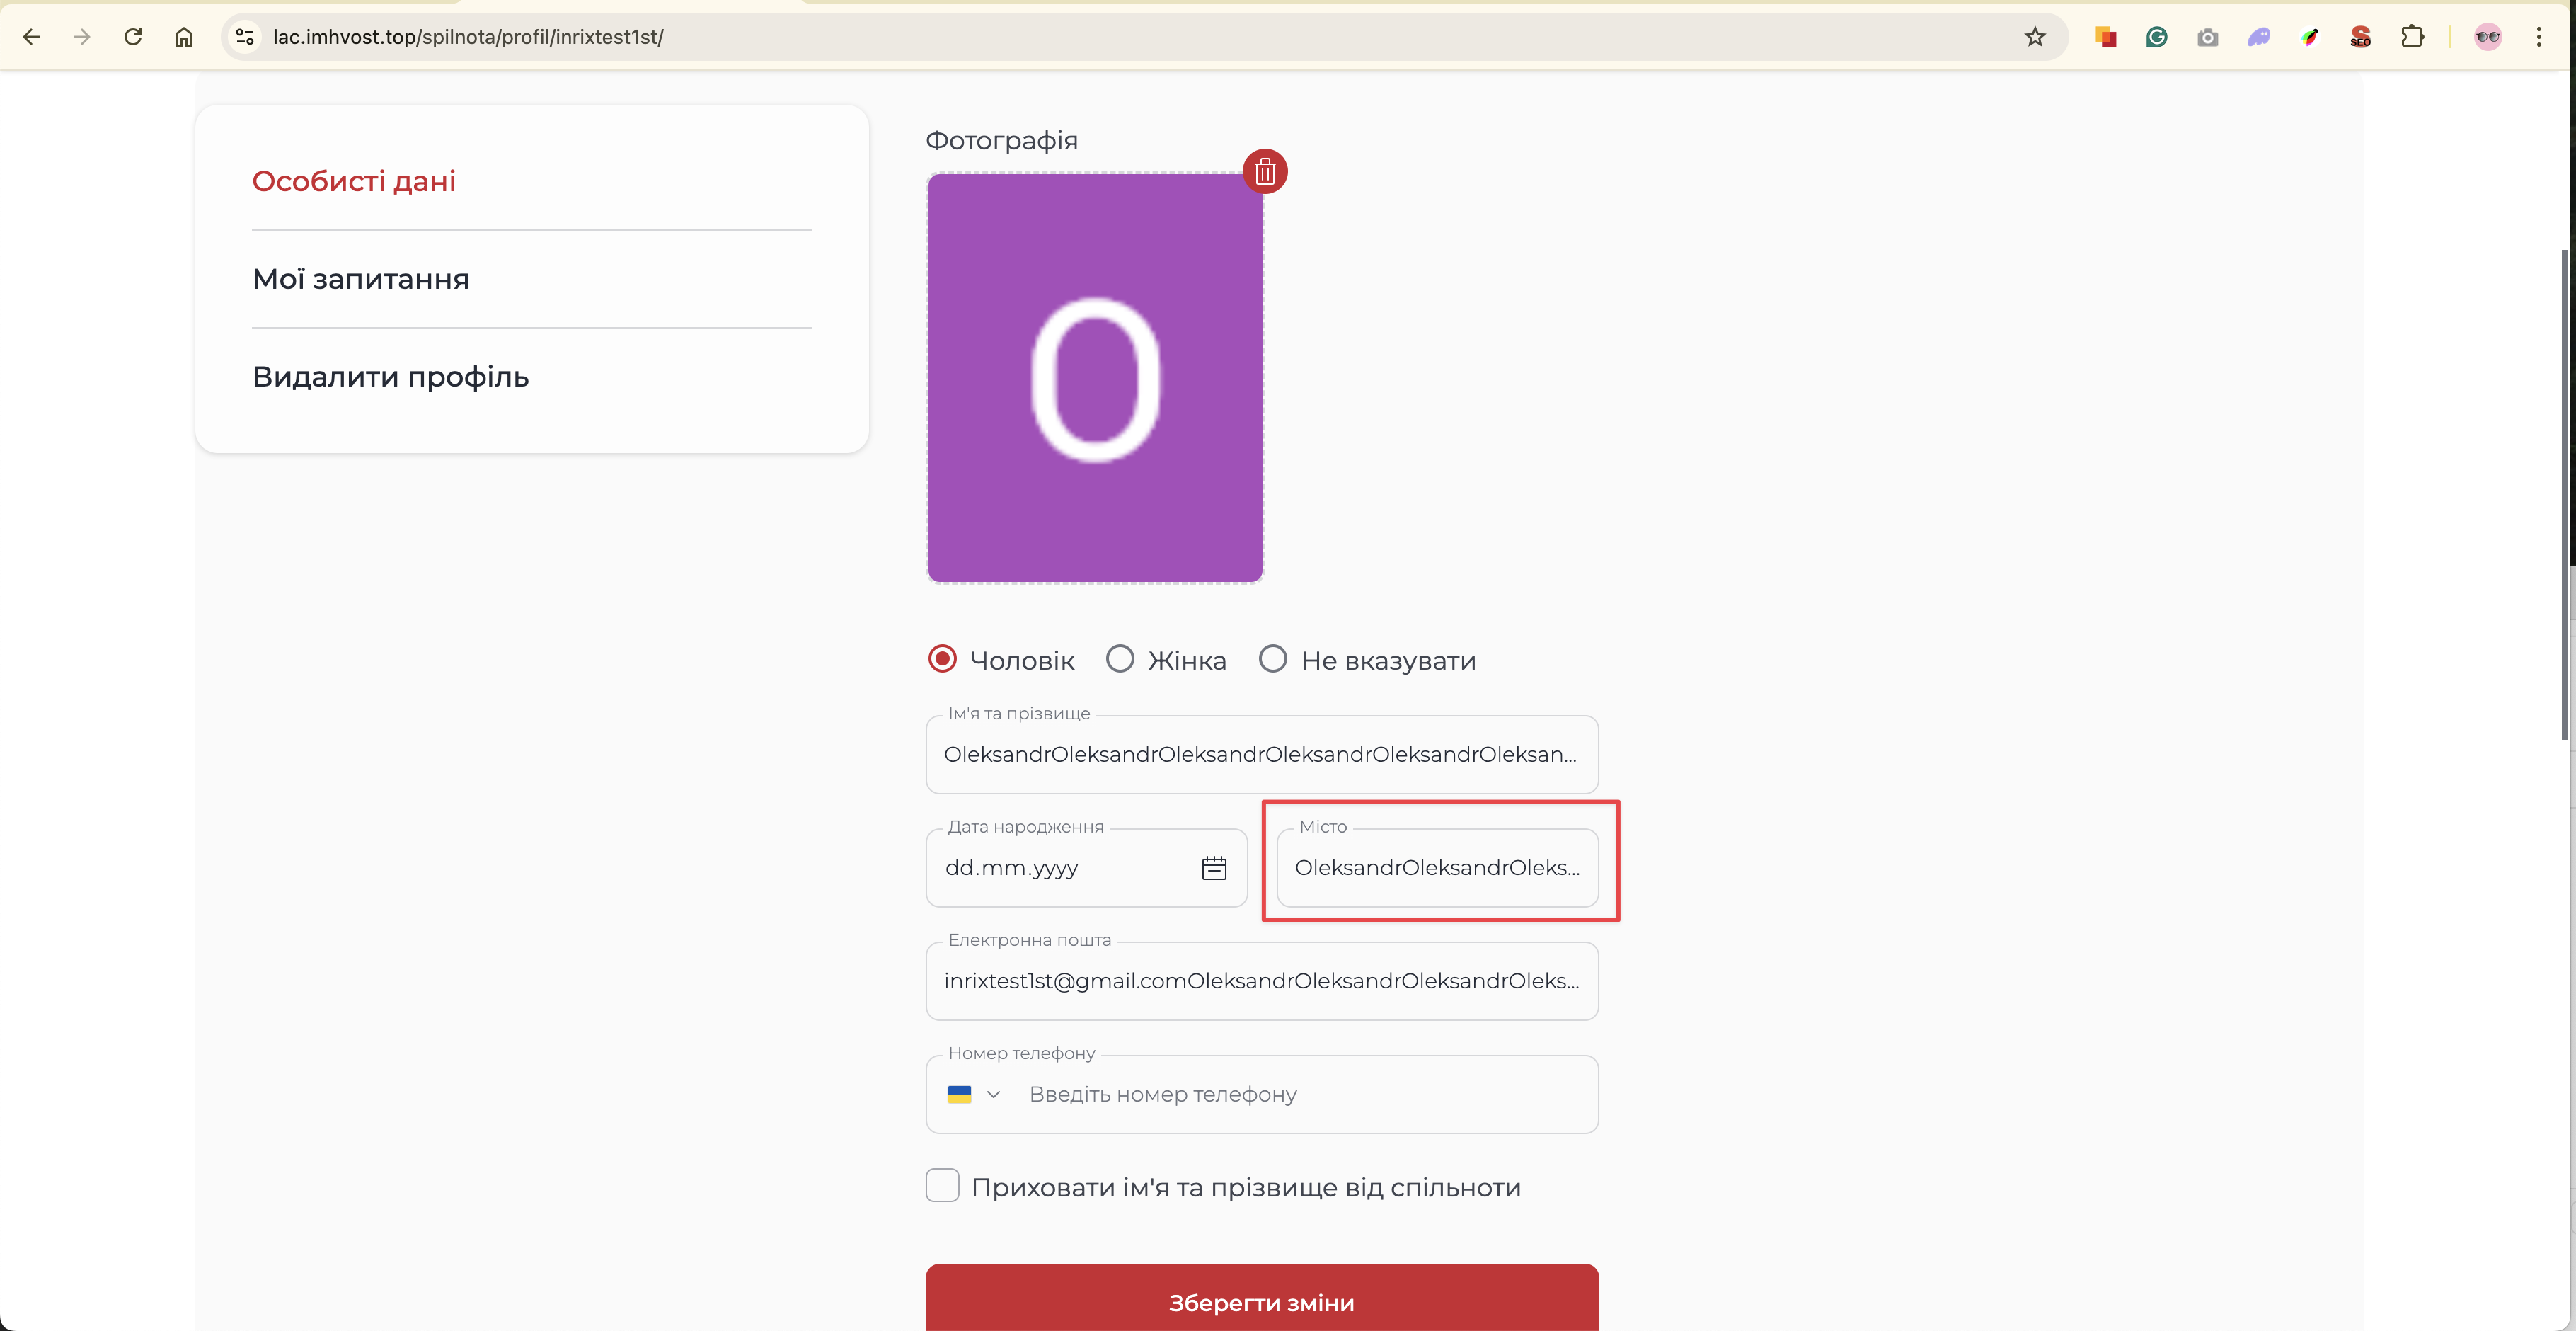Open the Chrome three-dot menu
The image size is (2576, 1331).
point(2538,37)
